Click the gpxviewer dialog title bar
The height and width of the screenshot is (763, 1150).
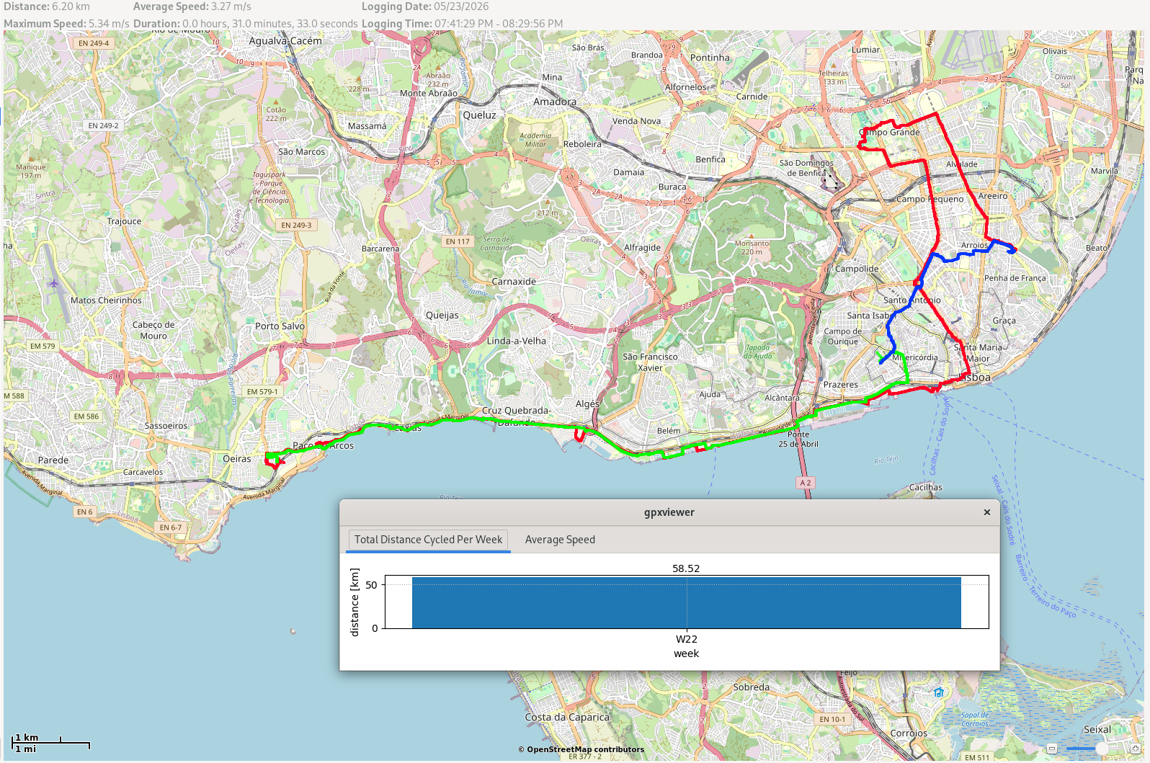669,512
